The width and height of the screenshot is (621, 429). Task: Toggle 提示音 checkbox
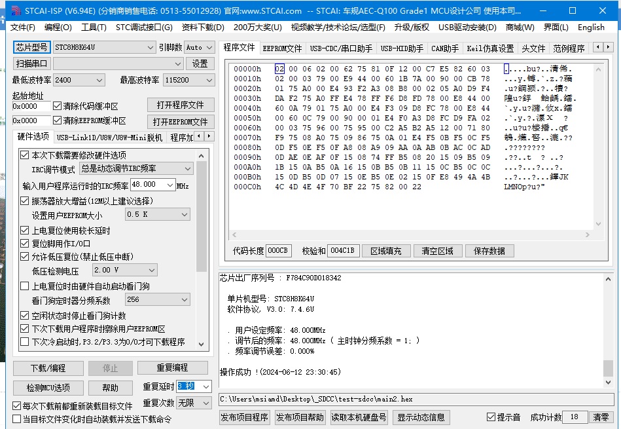[x=491, y=417]
